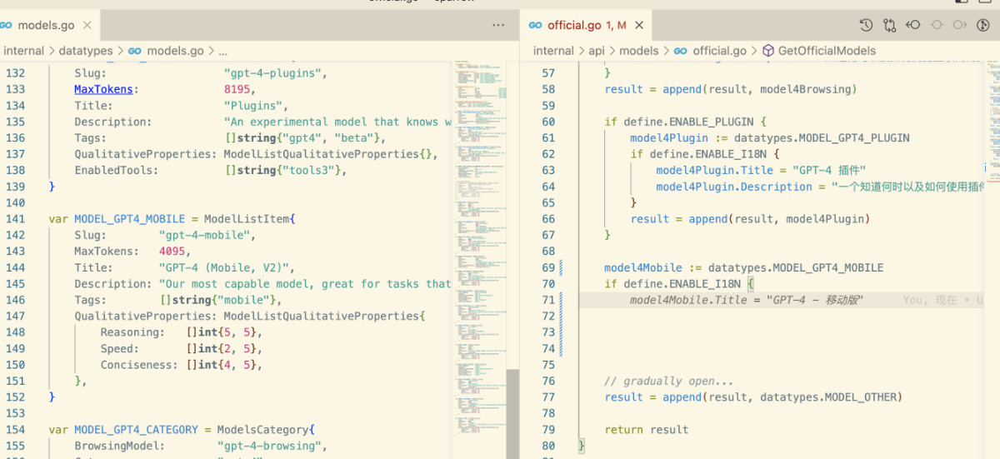Click line number 141 in models.go gutter

point(15,219)
